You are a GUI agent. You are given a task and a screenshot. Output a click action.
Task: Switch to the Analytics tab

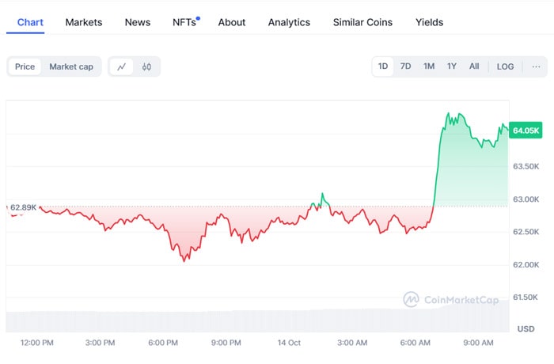click(x=289, y=22)
